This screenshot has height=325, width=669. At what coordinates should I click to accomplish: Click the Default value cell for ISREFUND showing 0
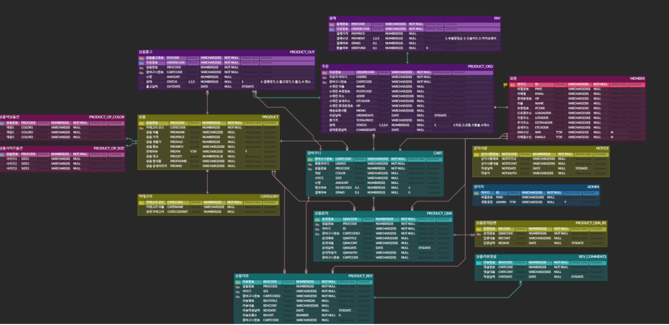click(x=428, y=46)
